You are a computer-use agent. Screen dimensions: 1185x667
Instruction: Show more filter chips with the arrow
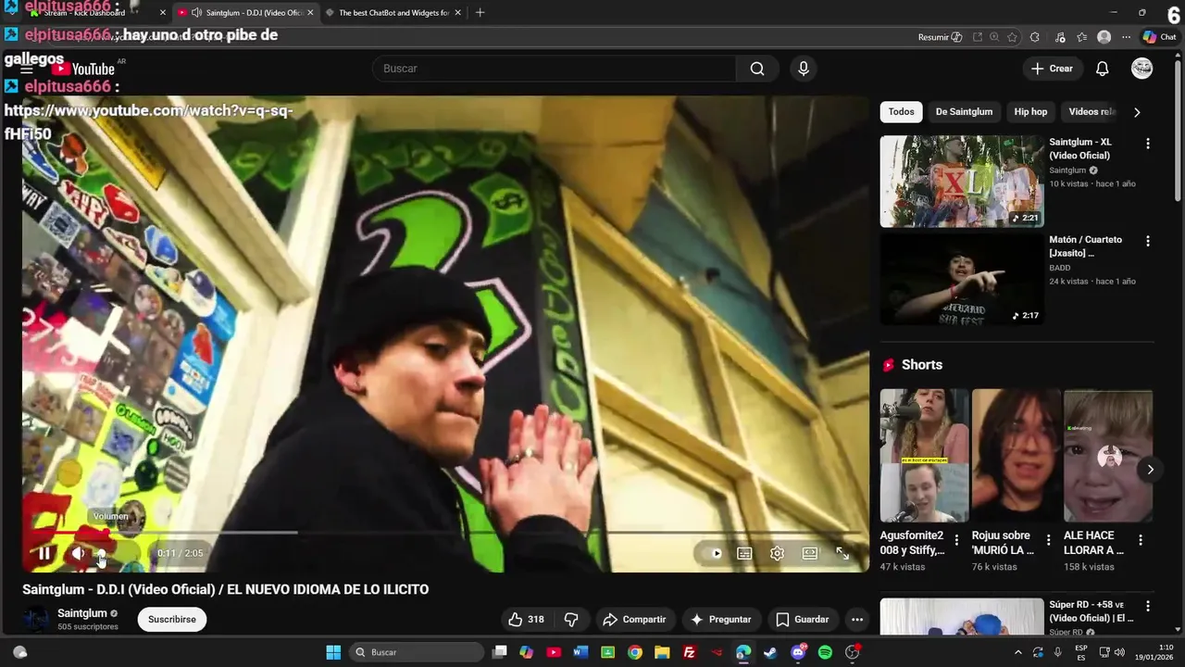[1137, 112]
